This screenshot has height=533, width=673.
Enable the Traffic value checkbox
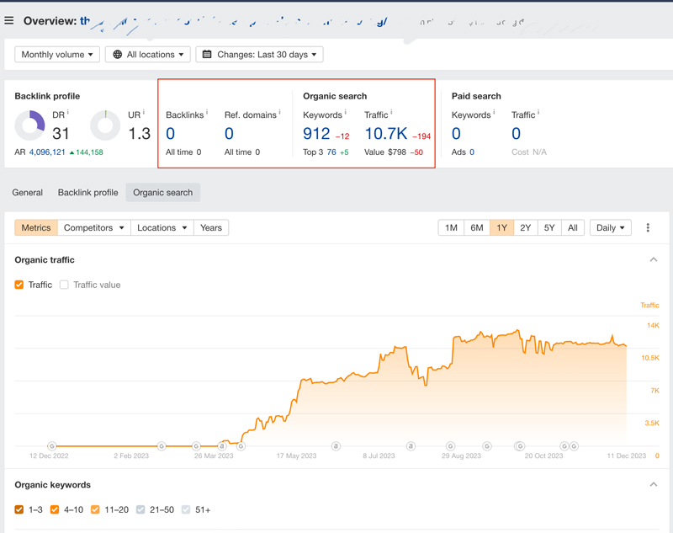click(x=64, y=285)
